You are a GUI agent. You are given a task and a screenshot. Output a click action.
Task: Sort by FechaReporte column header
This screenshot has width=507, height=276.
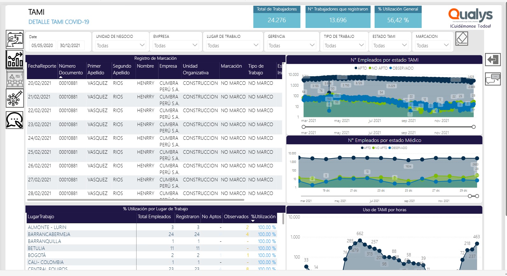coord(42,66)
